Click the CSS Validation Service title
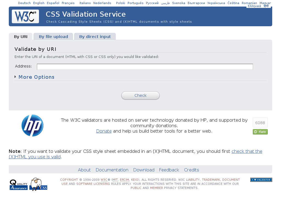 point(86,14)
